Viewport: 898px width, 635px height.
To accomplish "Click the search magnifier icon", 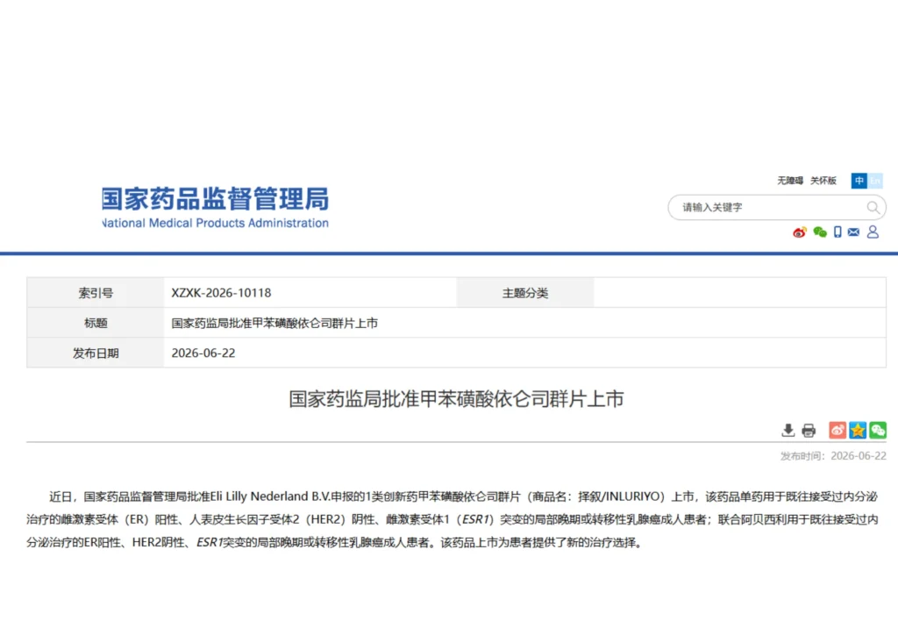I will (x=873, y=207).
